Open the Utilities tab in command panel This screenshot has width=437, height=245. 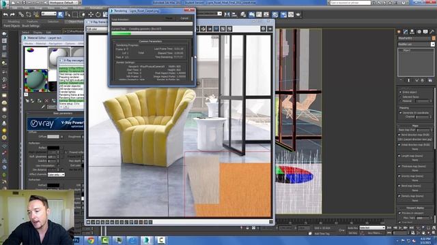(432, 32)
